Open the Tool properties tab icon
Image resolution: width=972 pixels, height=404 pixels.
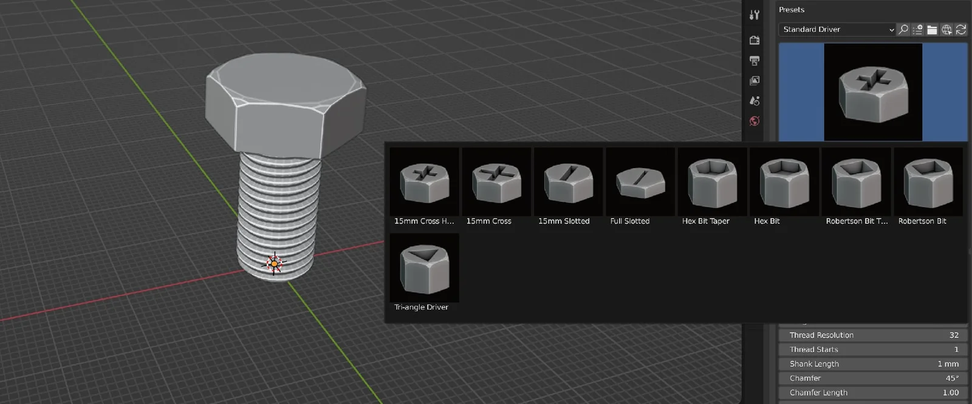tap(754, 15)
